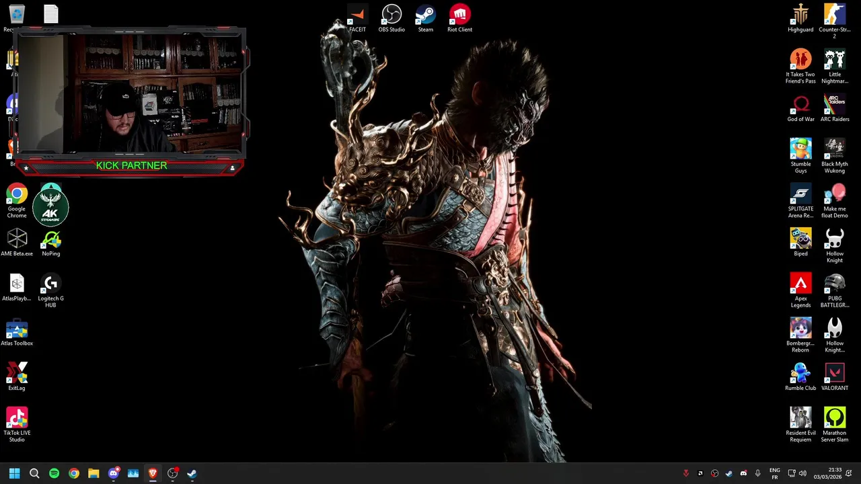The image size is (861, 484).
Task: Select the Highguard game icon
Action: pos(800,18)
